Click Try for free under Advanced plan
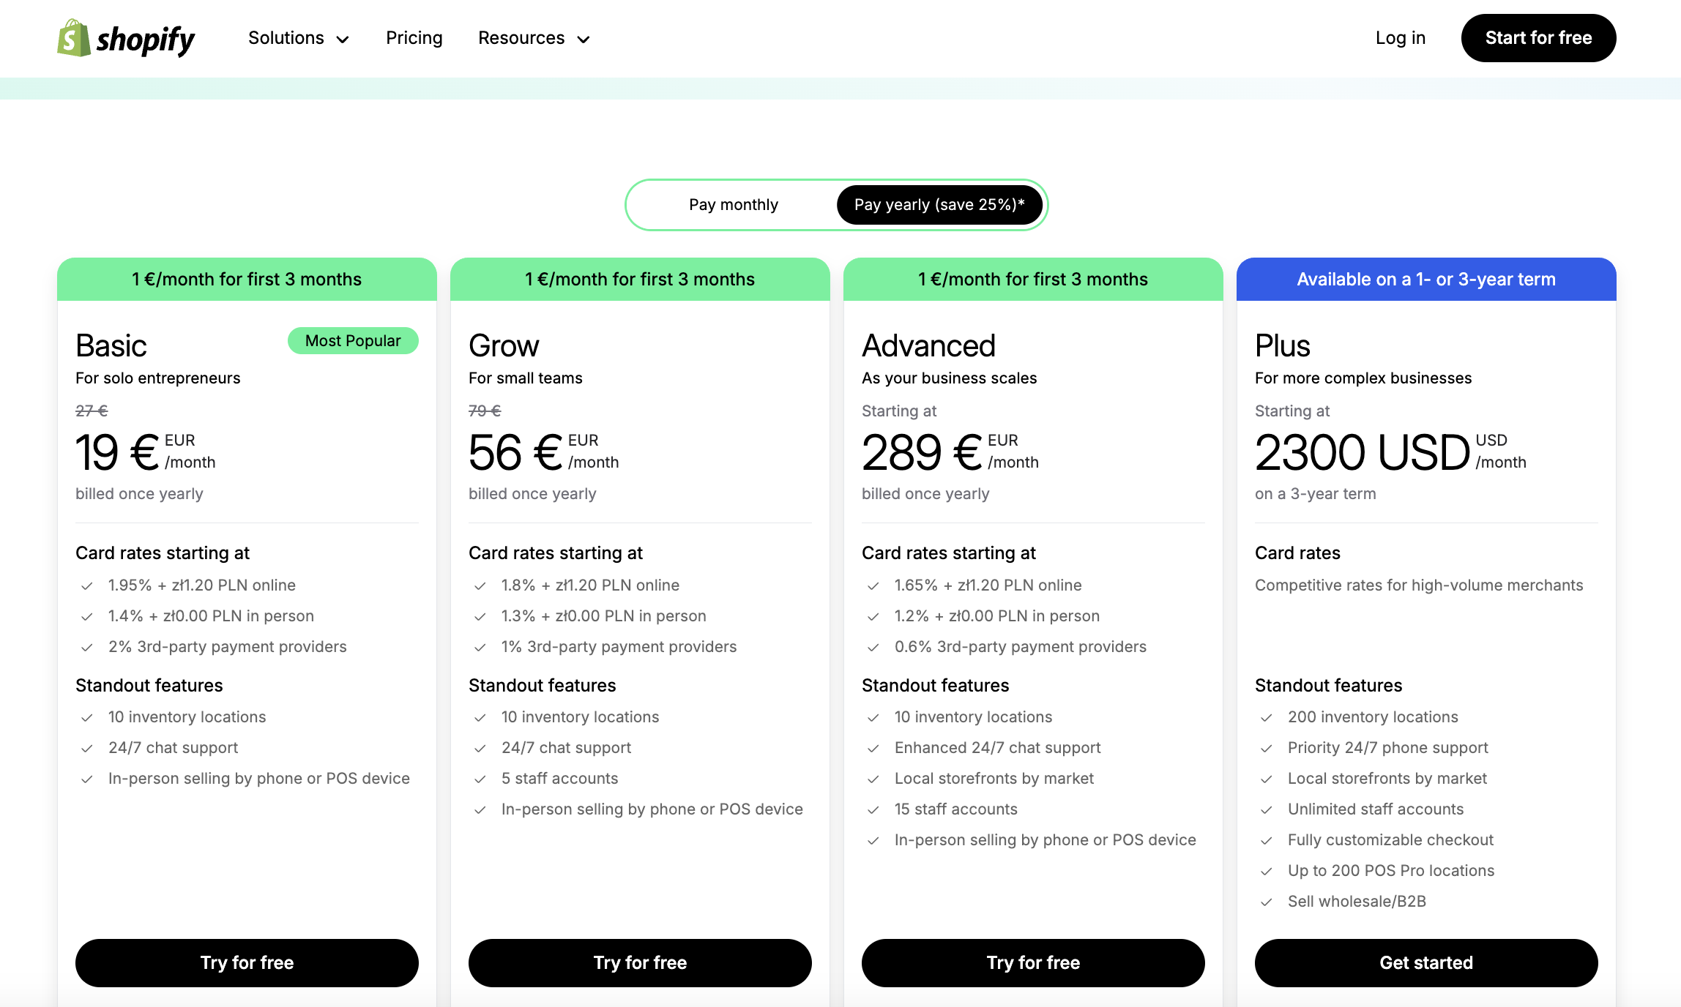The height and width of the screenshot is (1007, 1681). pos(1033,962)
